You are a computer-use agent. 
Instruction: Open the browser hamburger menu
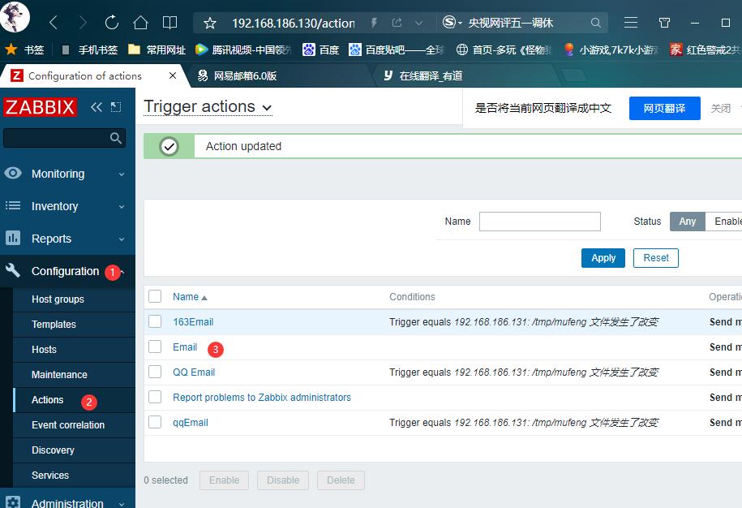coord(630,22)
